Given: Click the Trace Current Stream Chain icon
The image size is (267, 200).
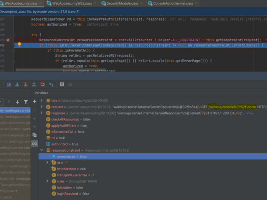Looking at the screenshot, I should coord(70,84).
